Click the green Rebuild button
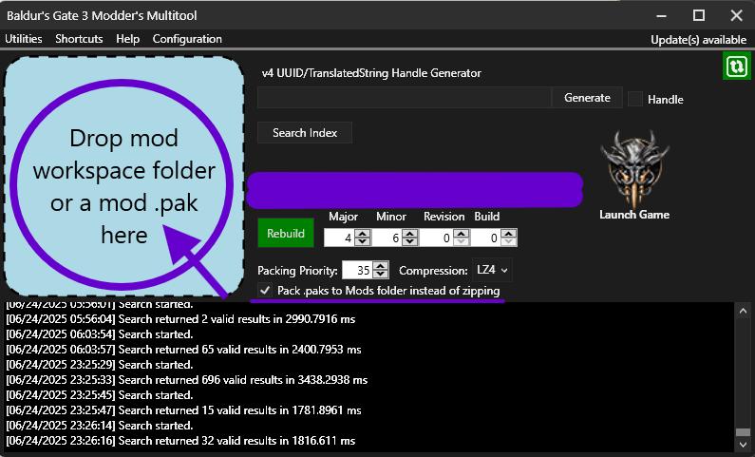Screen dimensions: 755x457 (x=286, y=233)
